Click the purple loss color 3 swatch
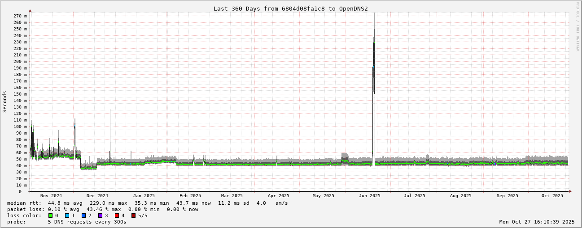Image resolution: width=582 pixels, height=228 pixels. 100,215
